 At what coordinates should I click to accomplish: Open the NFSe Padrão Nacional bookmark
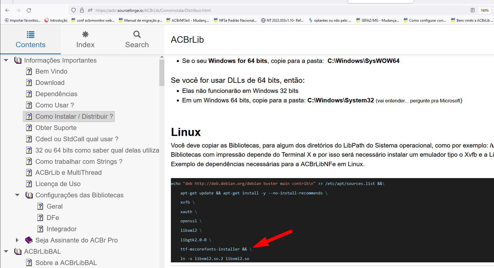[235, 20]
